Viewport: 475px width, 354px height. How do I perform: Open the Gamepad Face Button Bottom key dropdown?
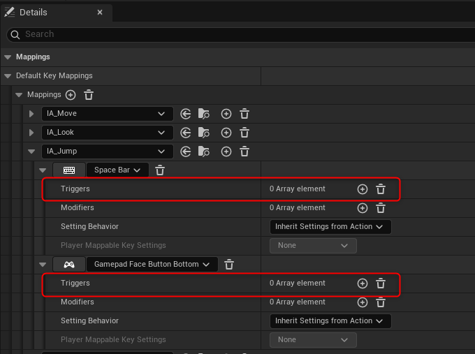[152, 265]
